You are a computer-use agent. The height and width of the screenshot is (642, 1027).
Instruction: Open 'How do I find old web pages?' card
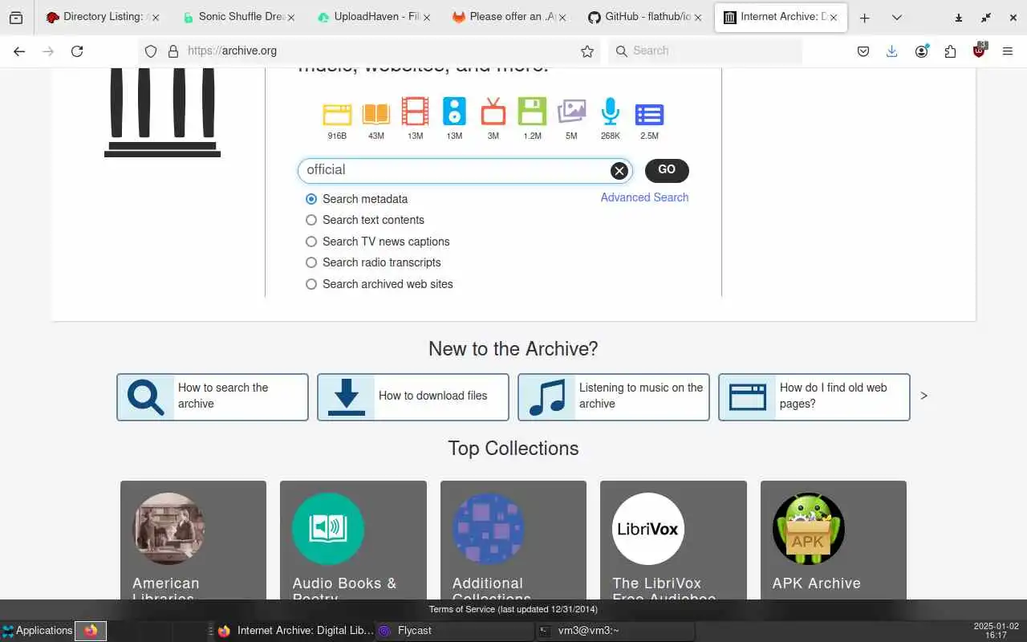coord(814,396)
